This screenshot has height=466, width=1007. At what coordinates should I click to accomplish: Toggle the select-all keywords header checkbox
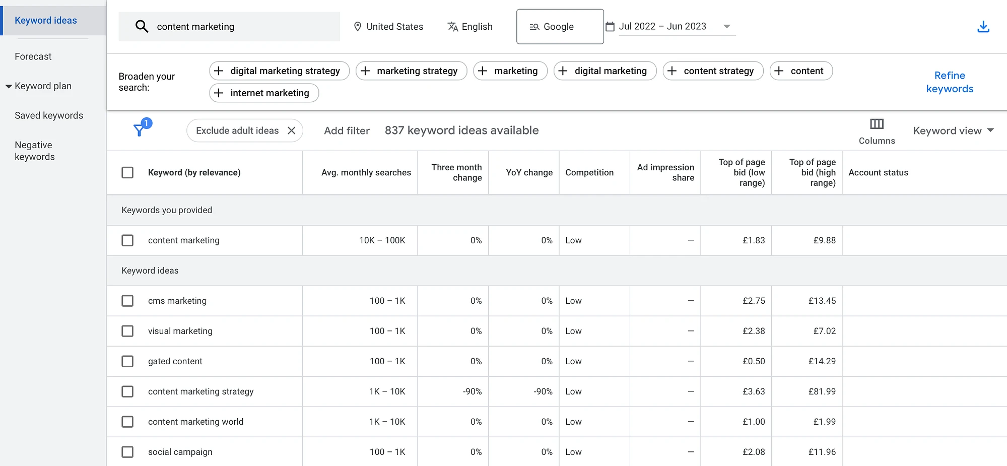[127, 172]
